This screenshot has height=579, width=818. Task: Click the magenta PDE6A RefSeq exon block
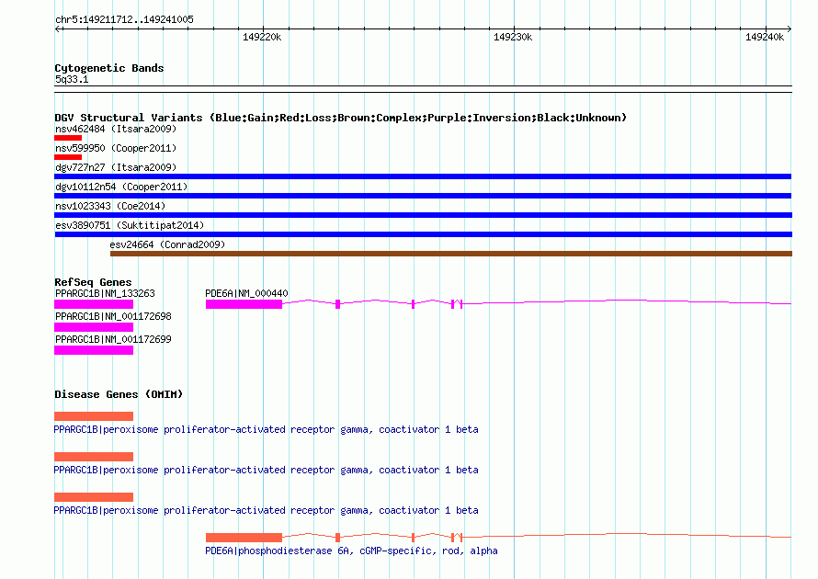tap(244, 304)
